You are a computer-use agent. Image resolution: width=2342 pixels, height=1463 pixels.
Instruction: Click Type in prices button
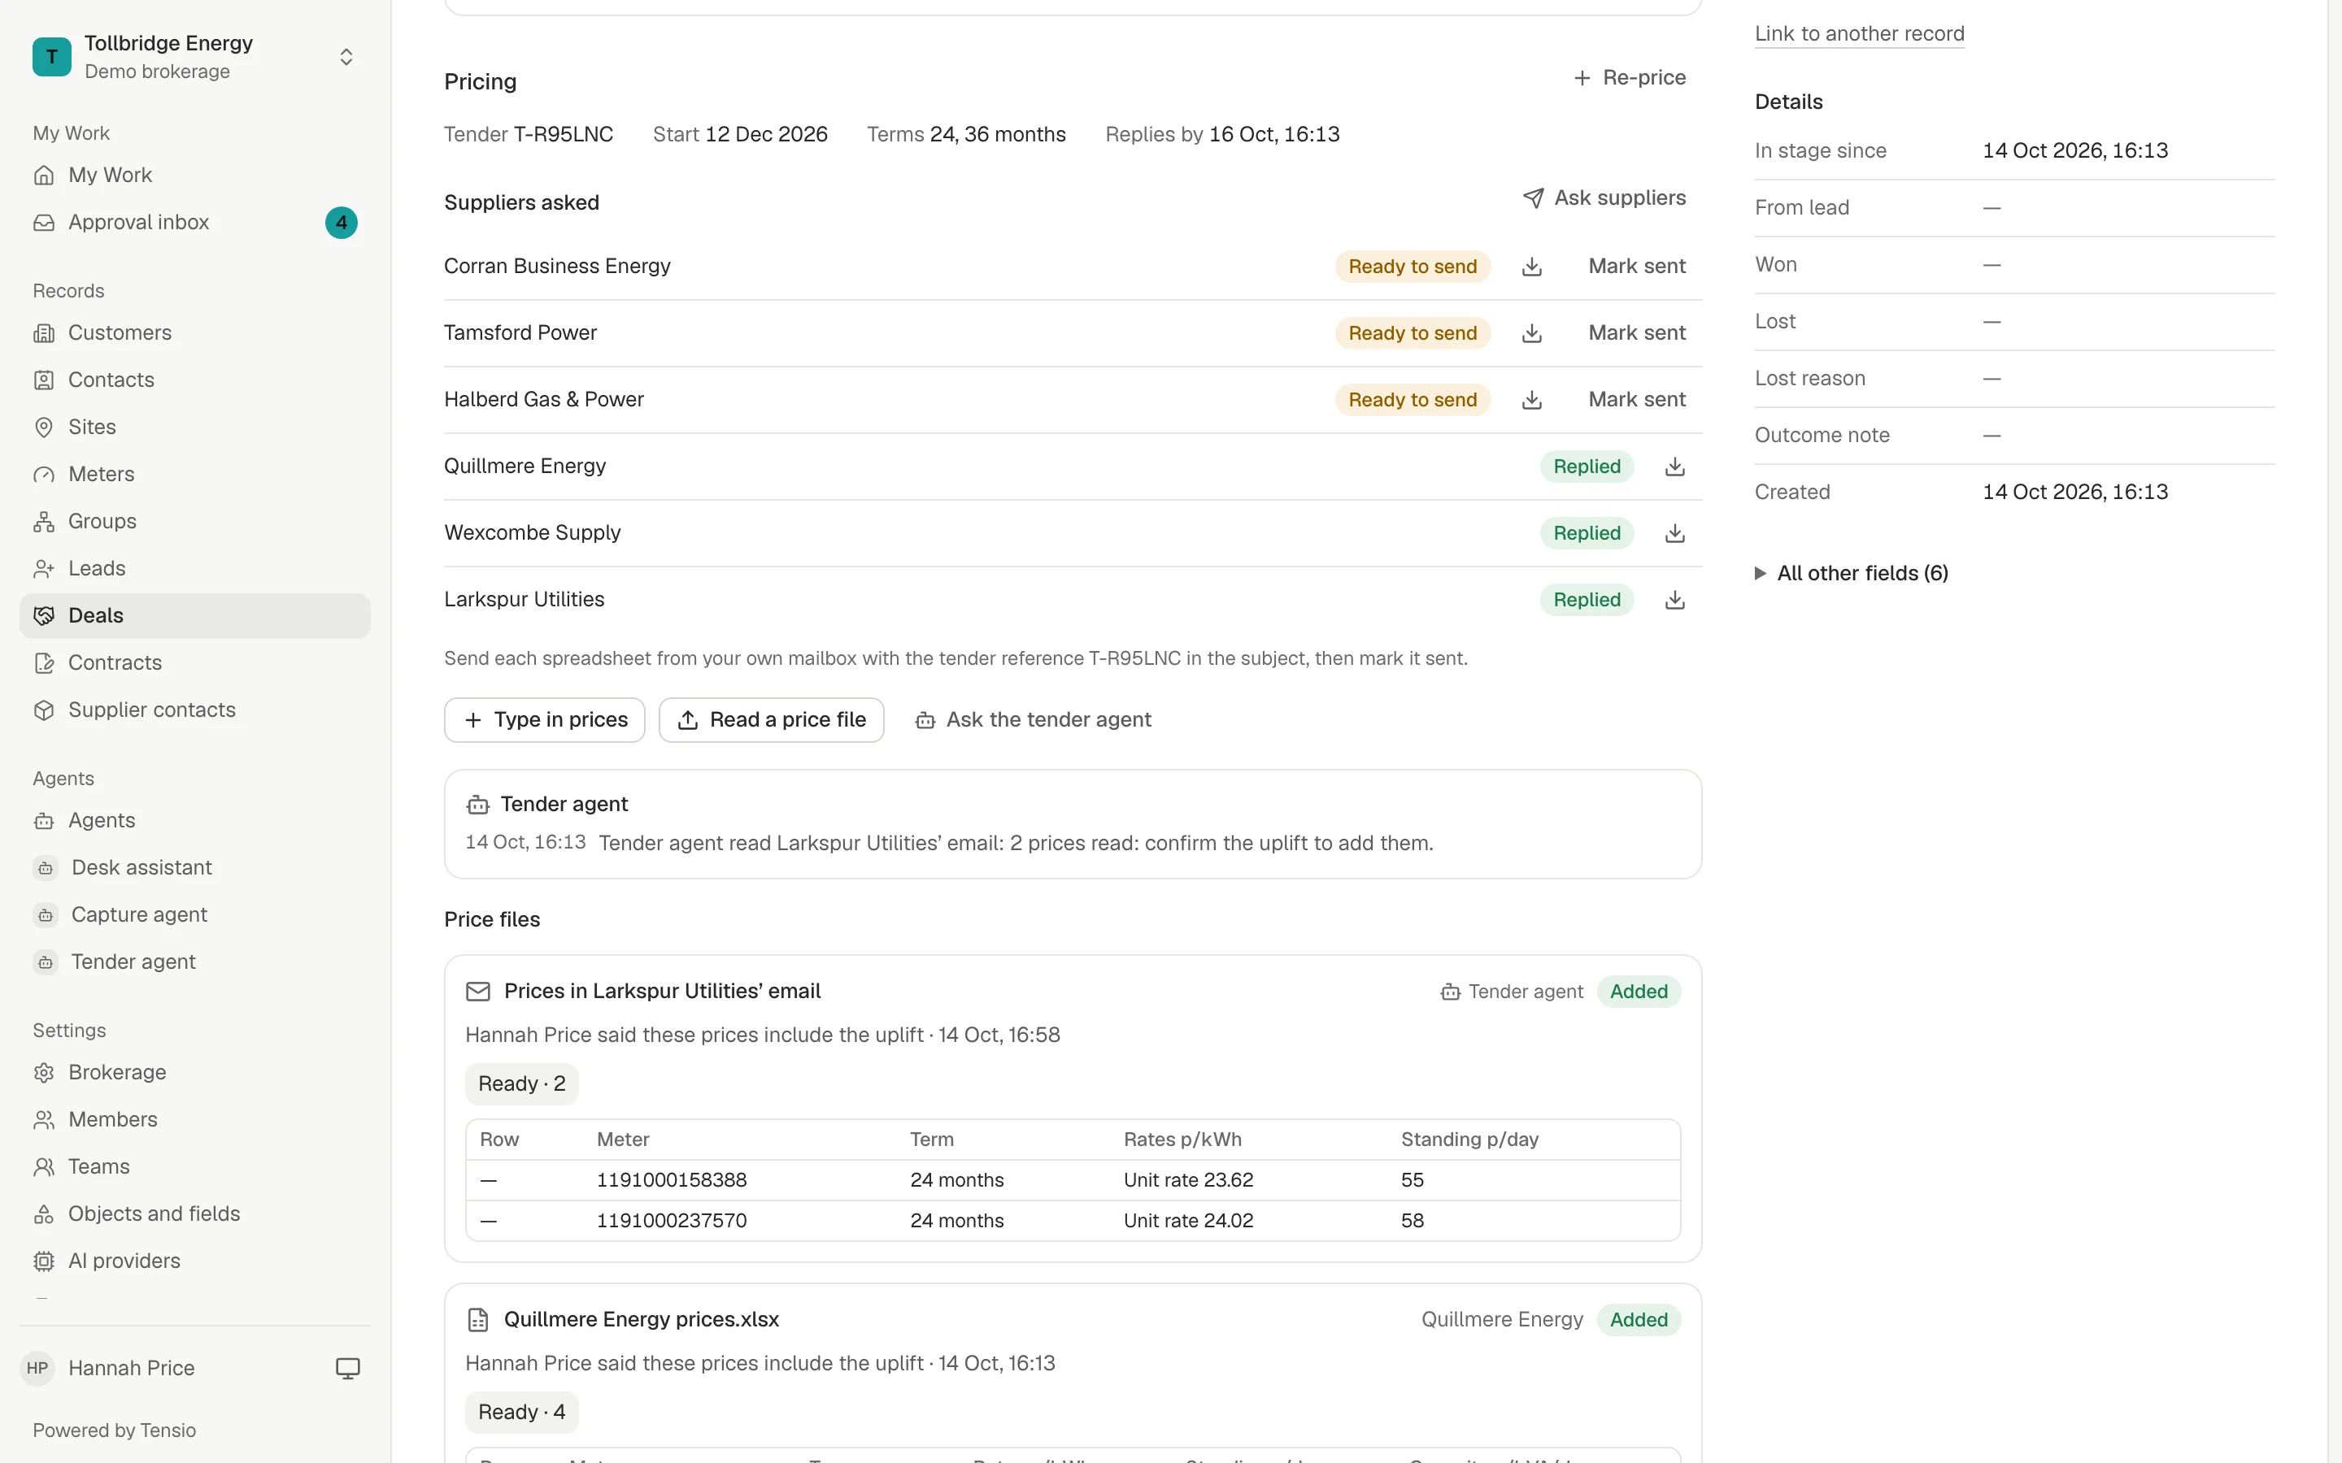545,720
